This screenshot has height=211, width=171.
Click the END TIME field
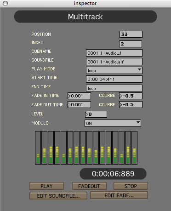tap(114, 88)
